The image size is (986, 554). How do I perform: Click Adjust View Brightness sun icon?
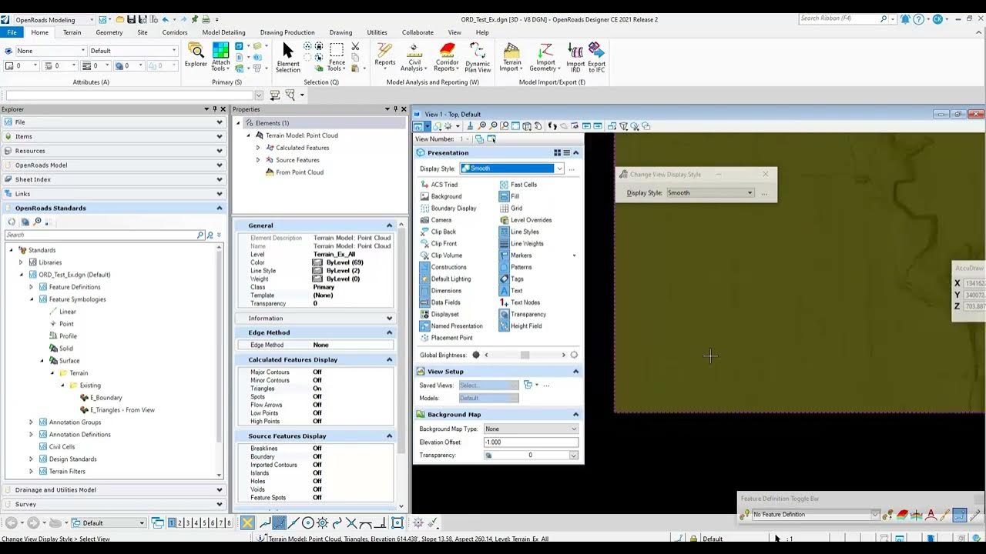coord(448,126)
